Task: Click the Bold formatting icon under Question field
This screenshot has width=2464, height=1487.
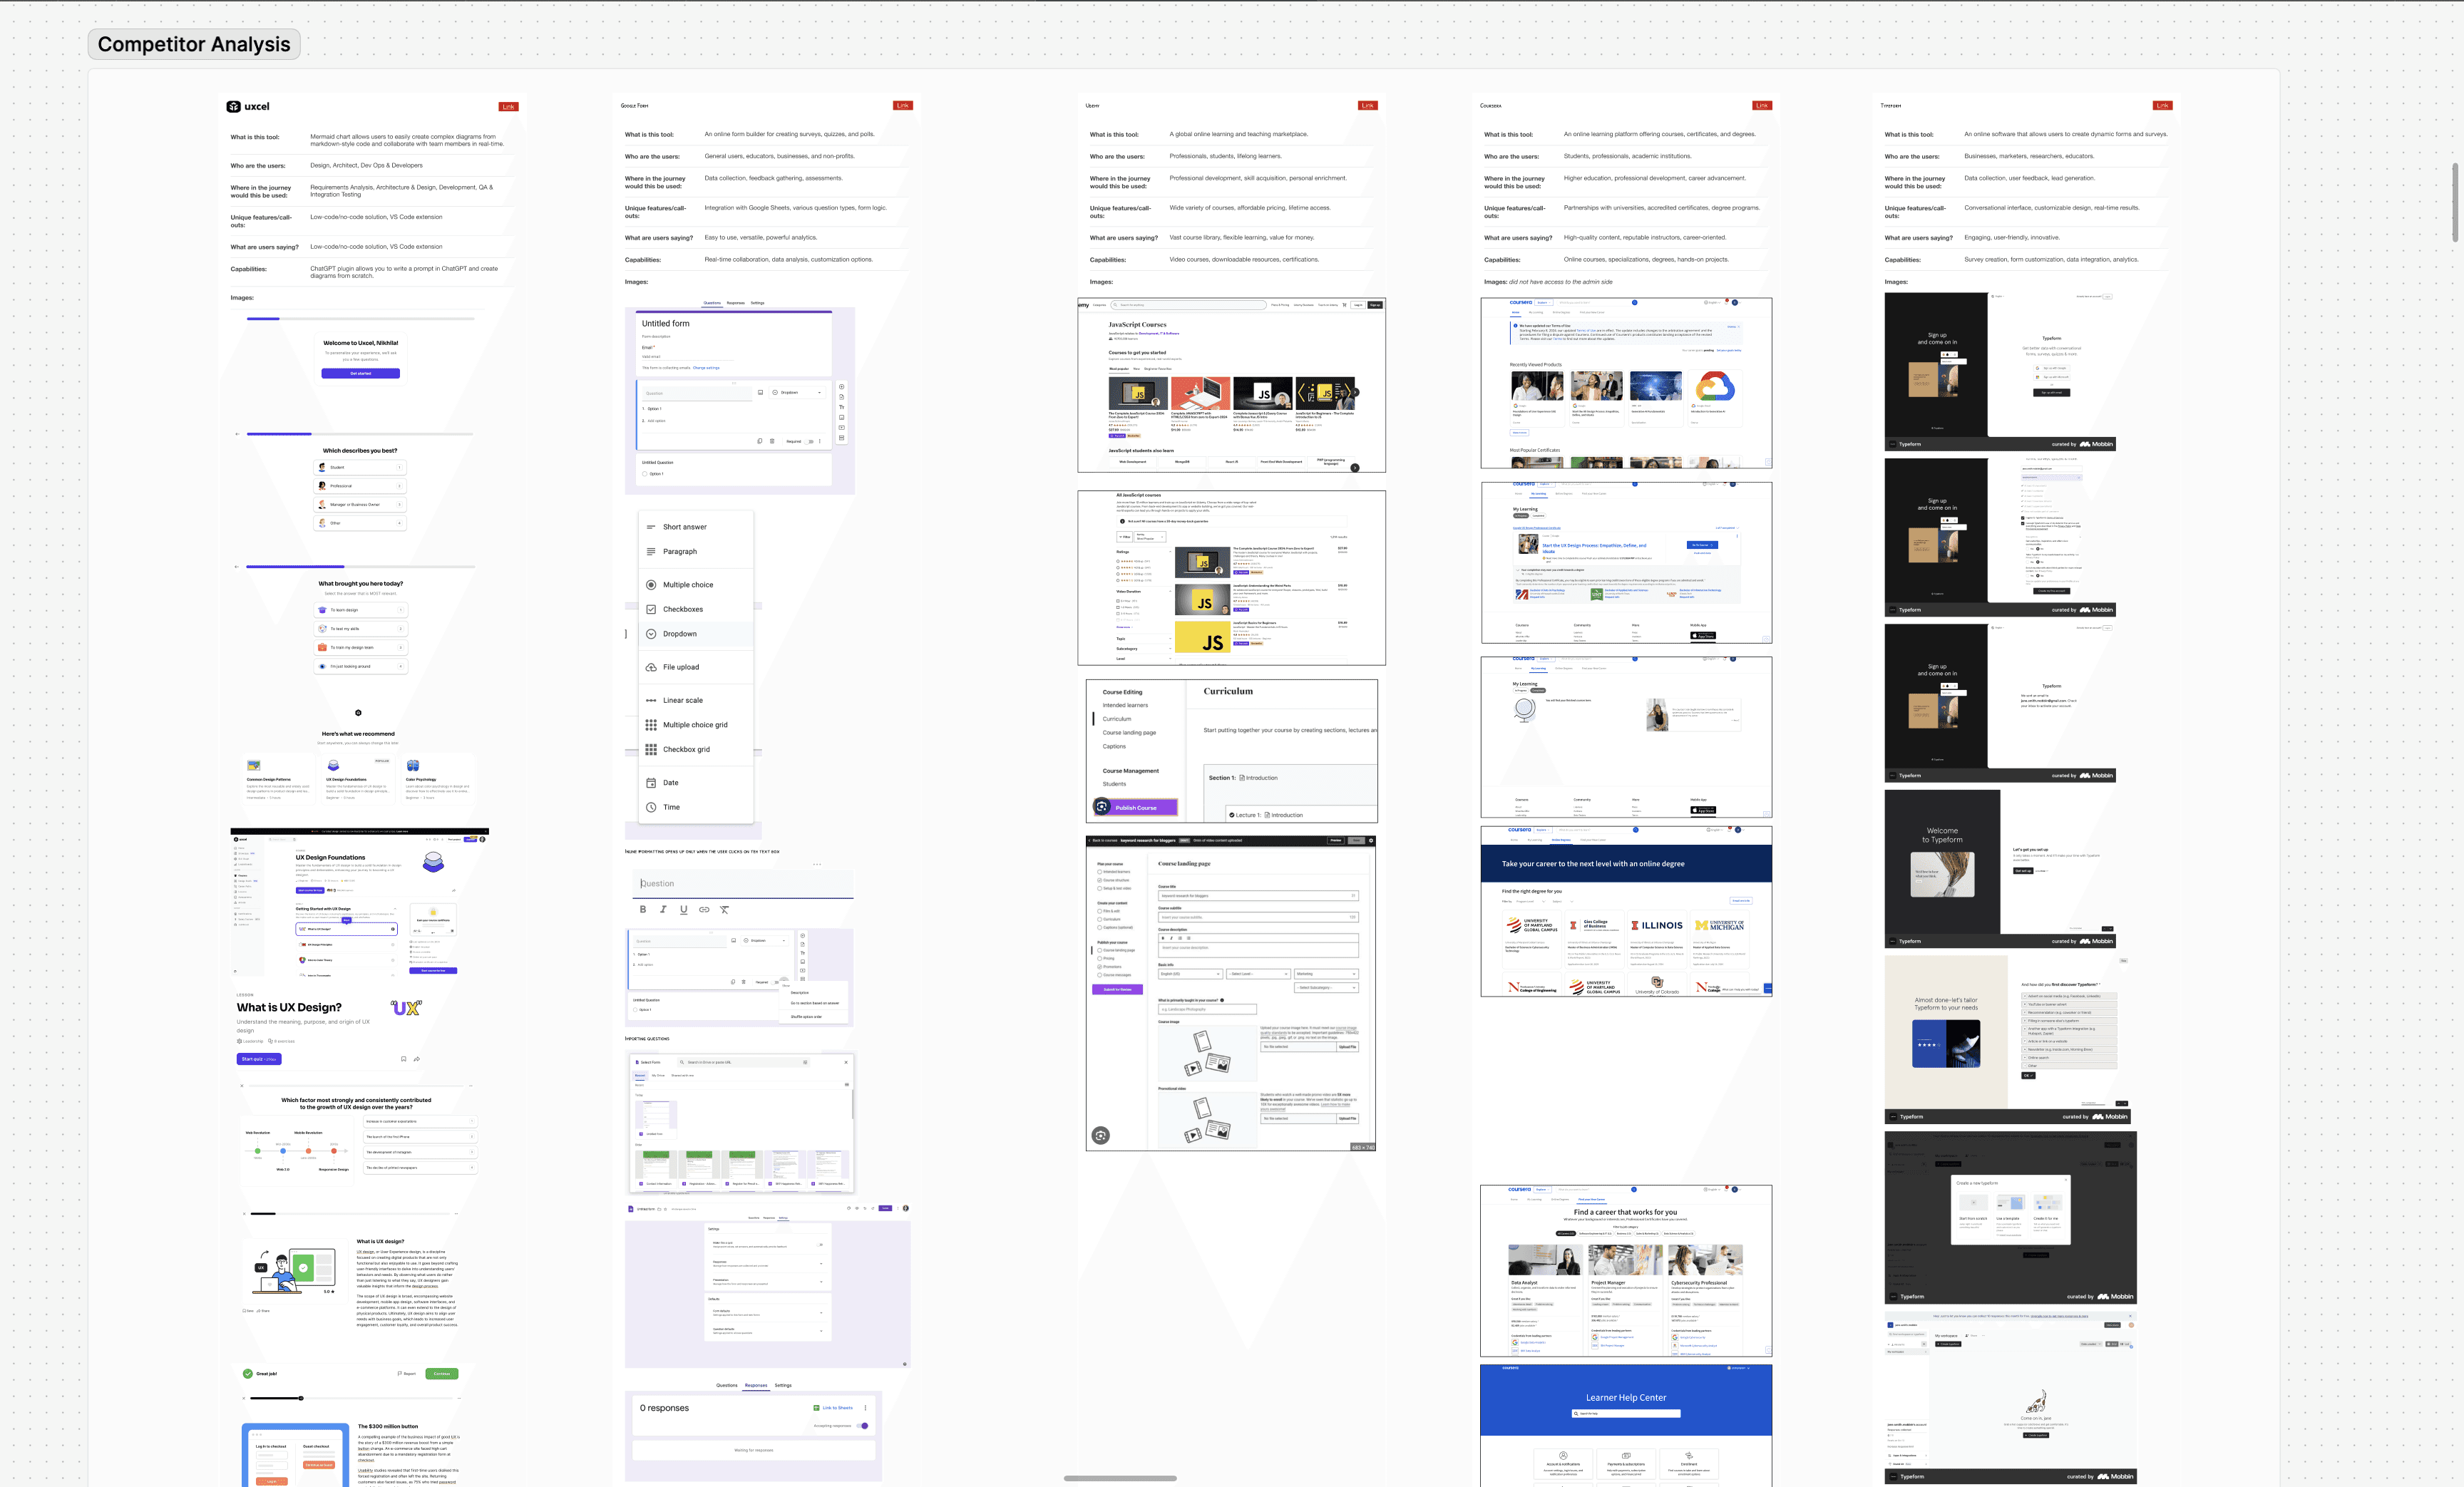Action: coord(642,910)
